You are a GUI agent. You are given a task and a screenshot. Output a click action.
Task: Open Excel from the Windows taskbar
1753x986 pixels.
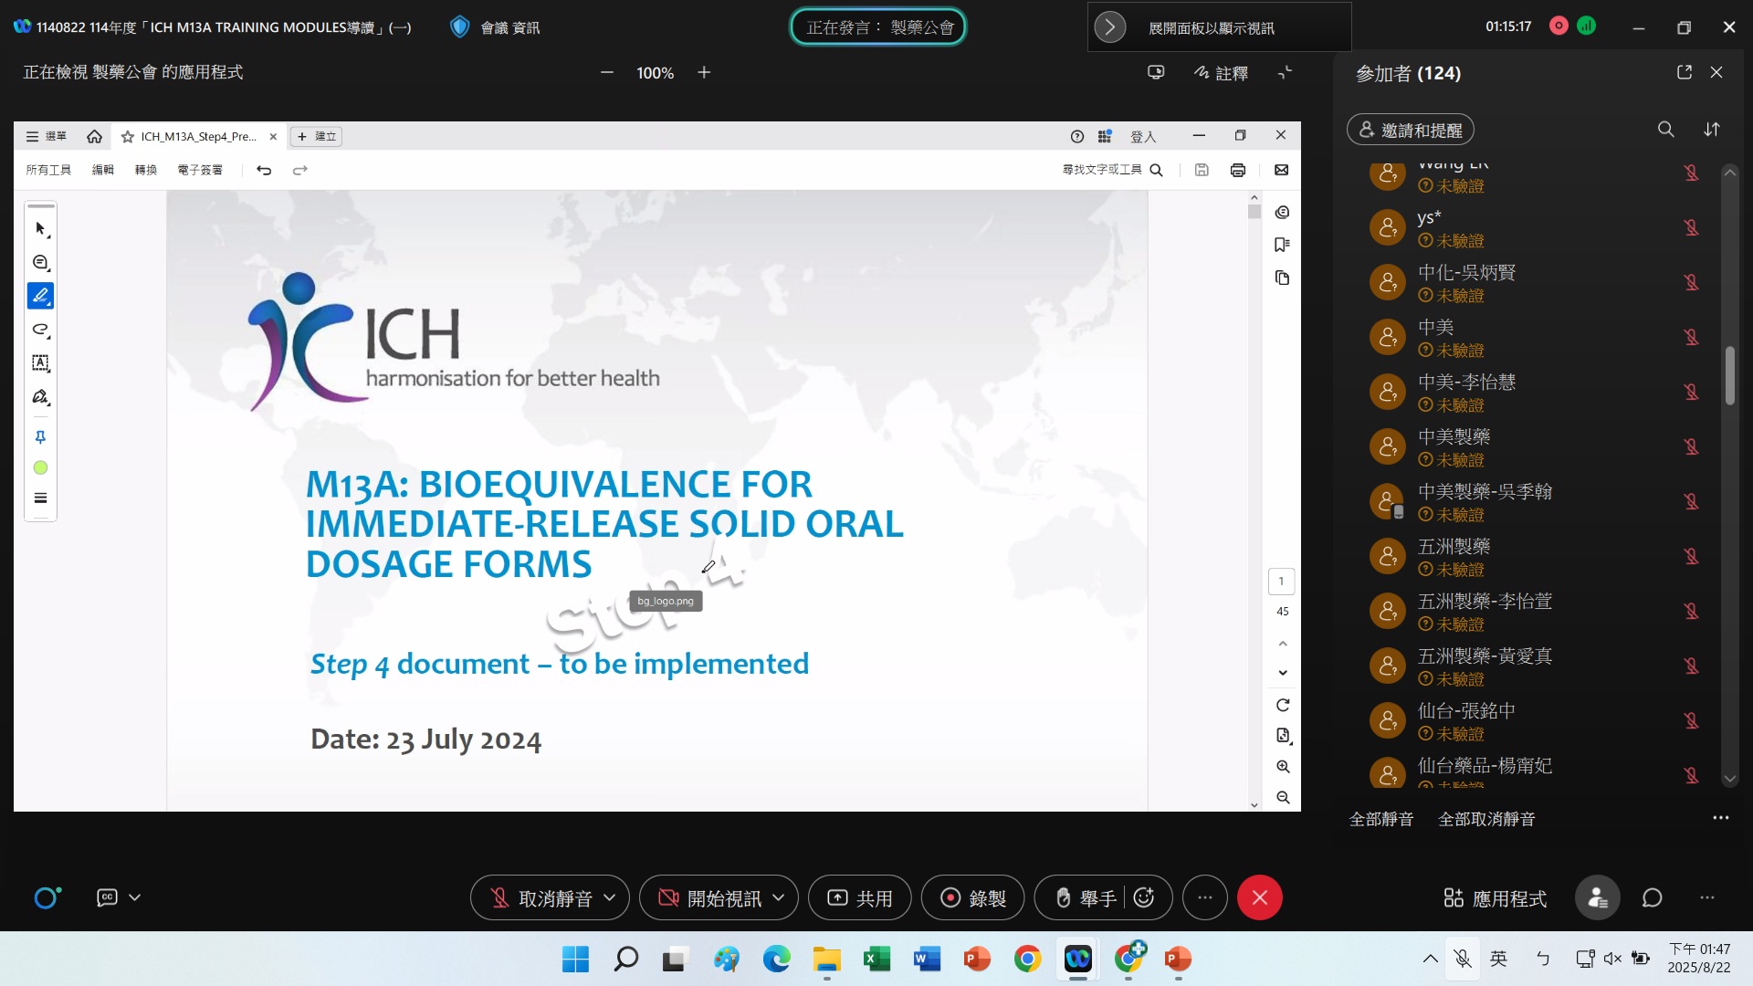(x=876, y=960)
